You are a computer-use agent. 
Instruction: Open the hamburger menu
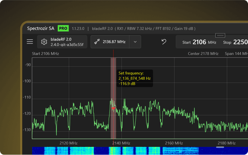pyautogui.click(x=30, y=42)
